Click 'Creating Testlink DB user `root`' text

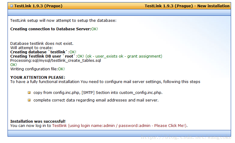[x=43, y=56]
